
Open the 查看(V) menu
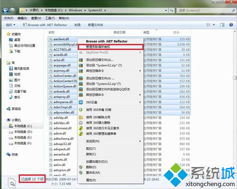[x=36, y=18]
